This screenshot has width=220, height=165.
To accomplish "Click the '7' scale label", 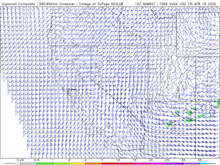I will pyautogui.click(x=102, y=160).
